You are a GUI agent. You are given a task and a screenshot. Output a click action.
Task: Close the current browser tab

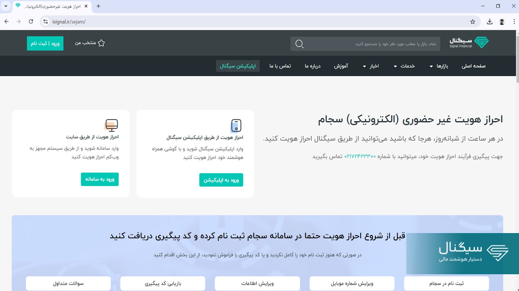(x=86, y=6)
